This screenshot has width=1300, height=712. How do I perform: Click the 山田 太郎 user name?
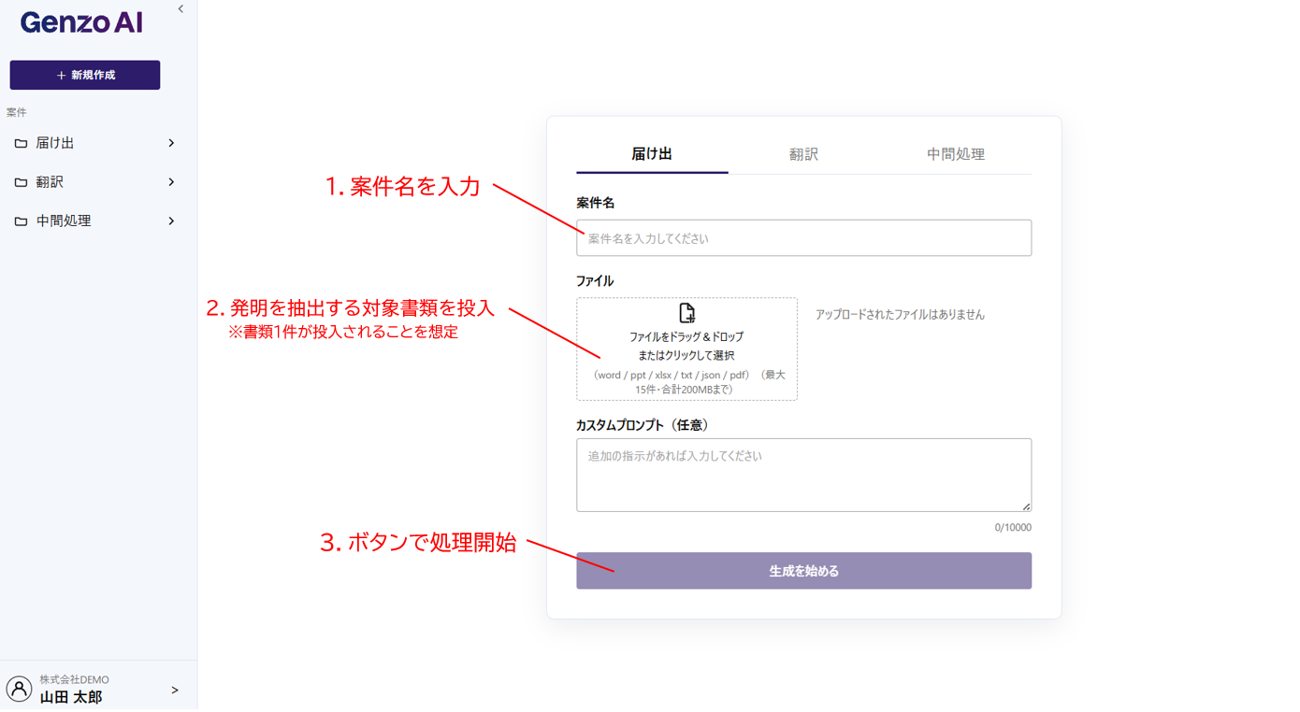pyautogui.click(x=71, y=698)
